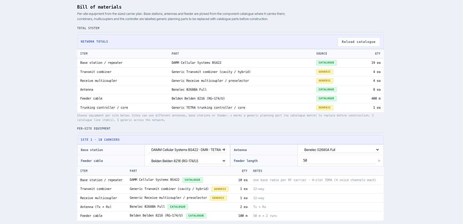Click the CATALOGUE badge in Network Totals antenna row
Image resolution: width=463 pixels, height=224 pixels.
326,90
